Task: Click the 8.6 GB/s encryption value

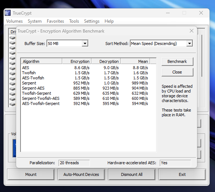Action: coord(82,68)
